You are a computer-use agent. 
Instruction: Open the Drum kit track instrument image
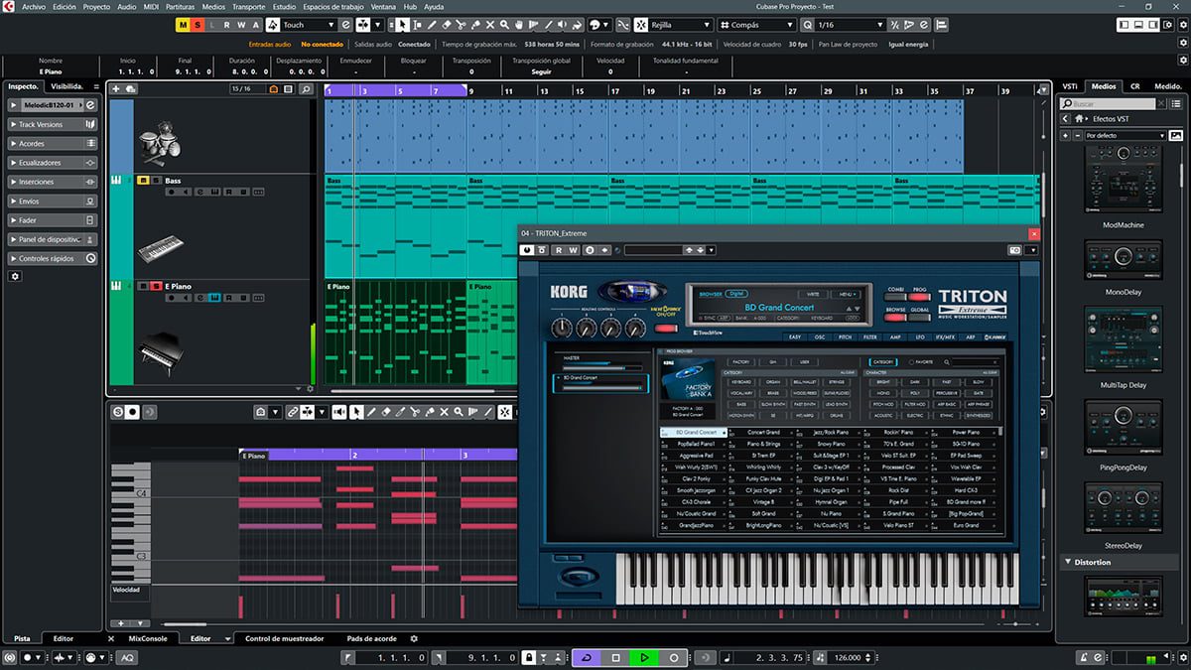coord(159,143)
